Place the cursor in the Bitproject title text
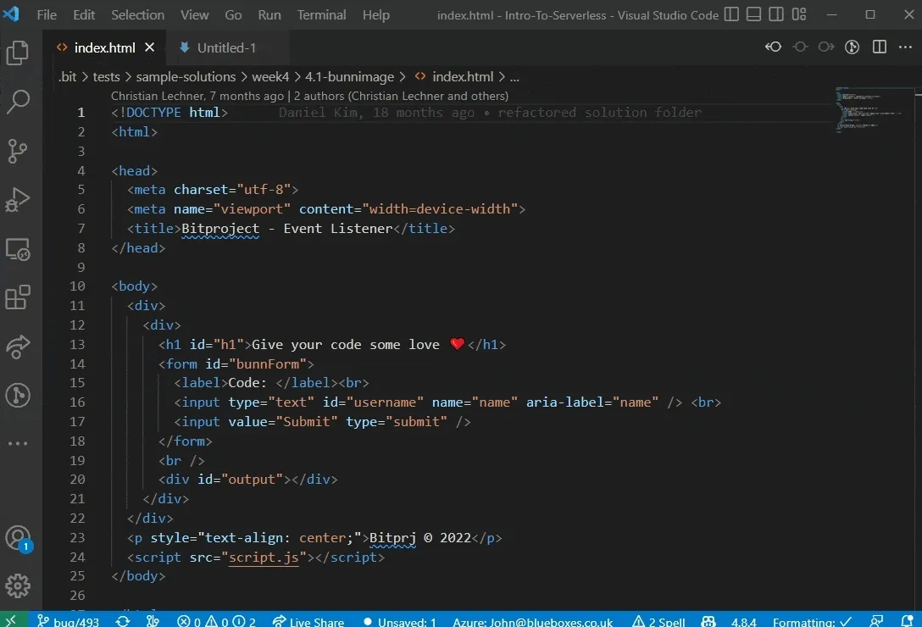Screen dimensions: 922x627 [220, 228]
